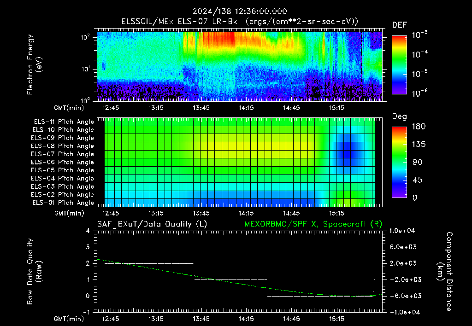The width and height of the screenshot is (472, 326).
Task: Select the ELS-10 Pitch Angle row label
Action: 63,130
